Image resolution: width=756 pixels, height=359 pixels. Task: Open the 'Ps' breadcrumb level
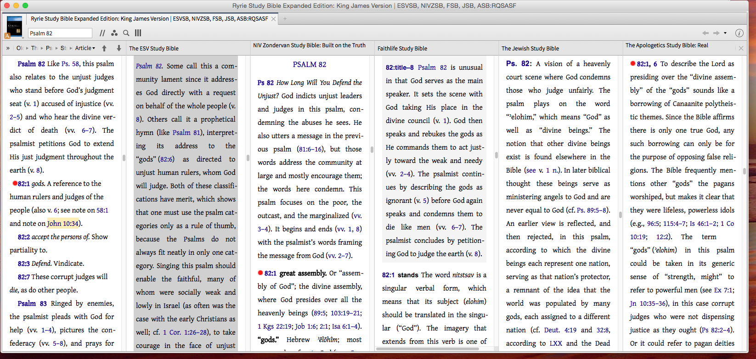tap(49, 48)
